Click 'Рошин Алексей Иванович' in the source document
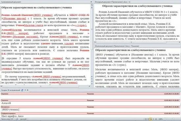Viewport: 181px width, 121px height. click(114, 12)
